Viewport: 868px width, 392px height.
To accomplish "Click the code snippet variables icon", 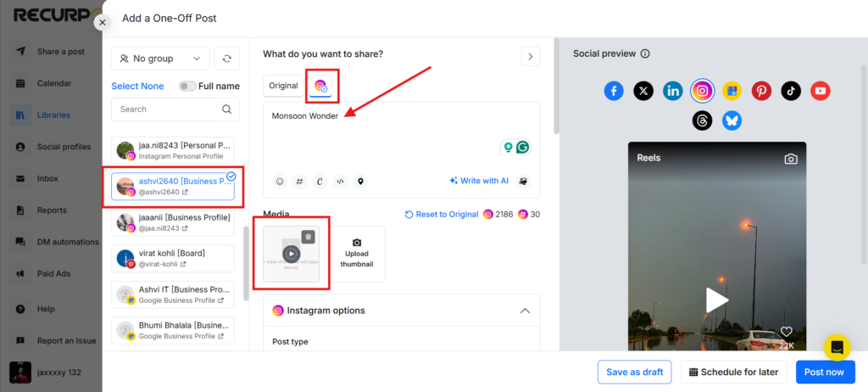I will [x=341, y=182].
